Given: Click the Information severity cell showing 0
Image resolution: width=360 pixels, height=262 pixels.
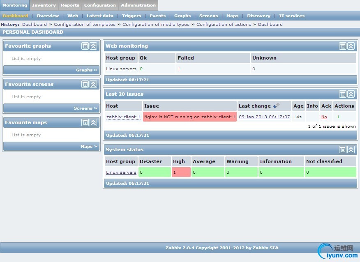Looking at the screenshot, I should [x=281, y=172].
